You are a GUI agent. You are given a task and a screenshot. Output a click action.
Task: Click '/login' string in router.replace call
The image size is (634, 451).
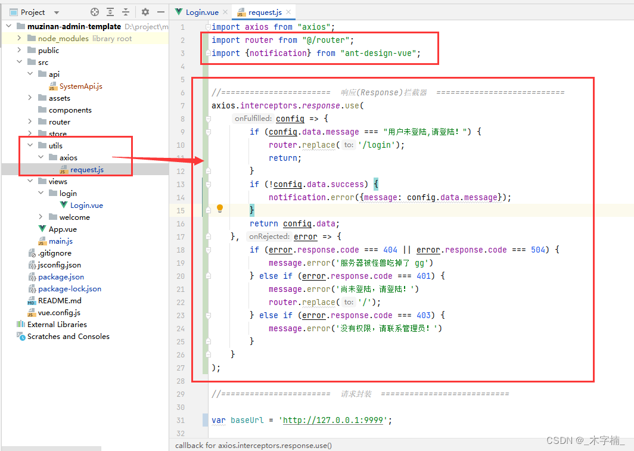(x=377, y=145)
